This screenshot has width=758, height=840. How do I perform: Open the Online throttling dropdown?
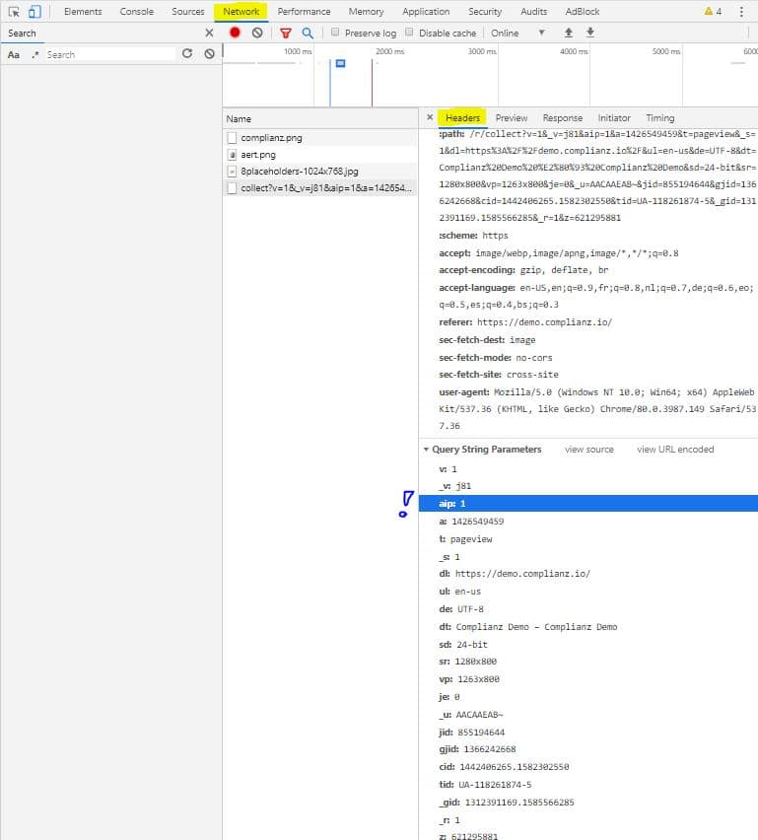517,33
